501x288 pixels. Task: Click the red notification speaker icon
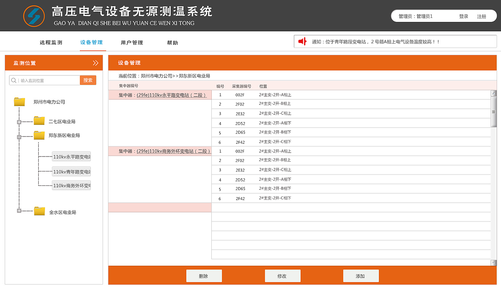click(x=301, y=41)
